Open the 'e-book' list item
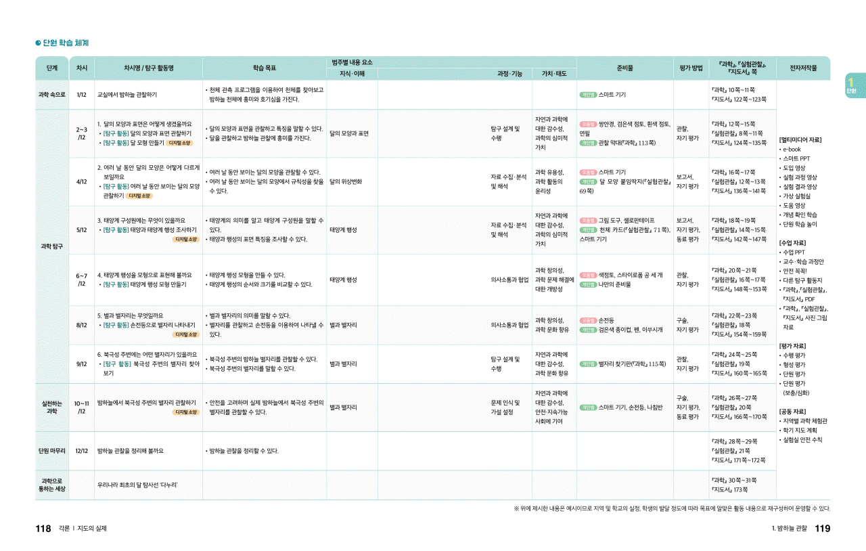Image resolution: width=866 pixels, height=551 pixels. point(793,149)
